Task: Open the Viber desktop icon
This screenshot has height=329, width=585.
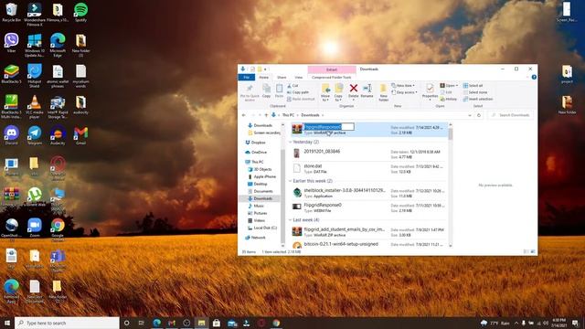Action: tap(11, 43)
